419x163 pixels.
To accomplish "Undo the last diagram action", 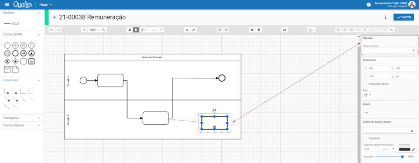I will click(x=52, y=30).
